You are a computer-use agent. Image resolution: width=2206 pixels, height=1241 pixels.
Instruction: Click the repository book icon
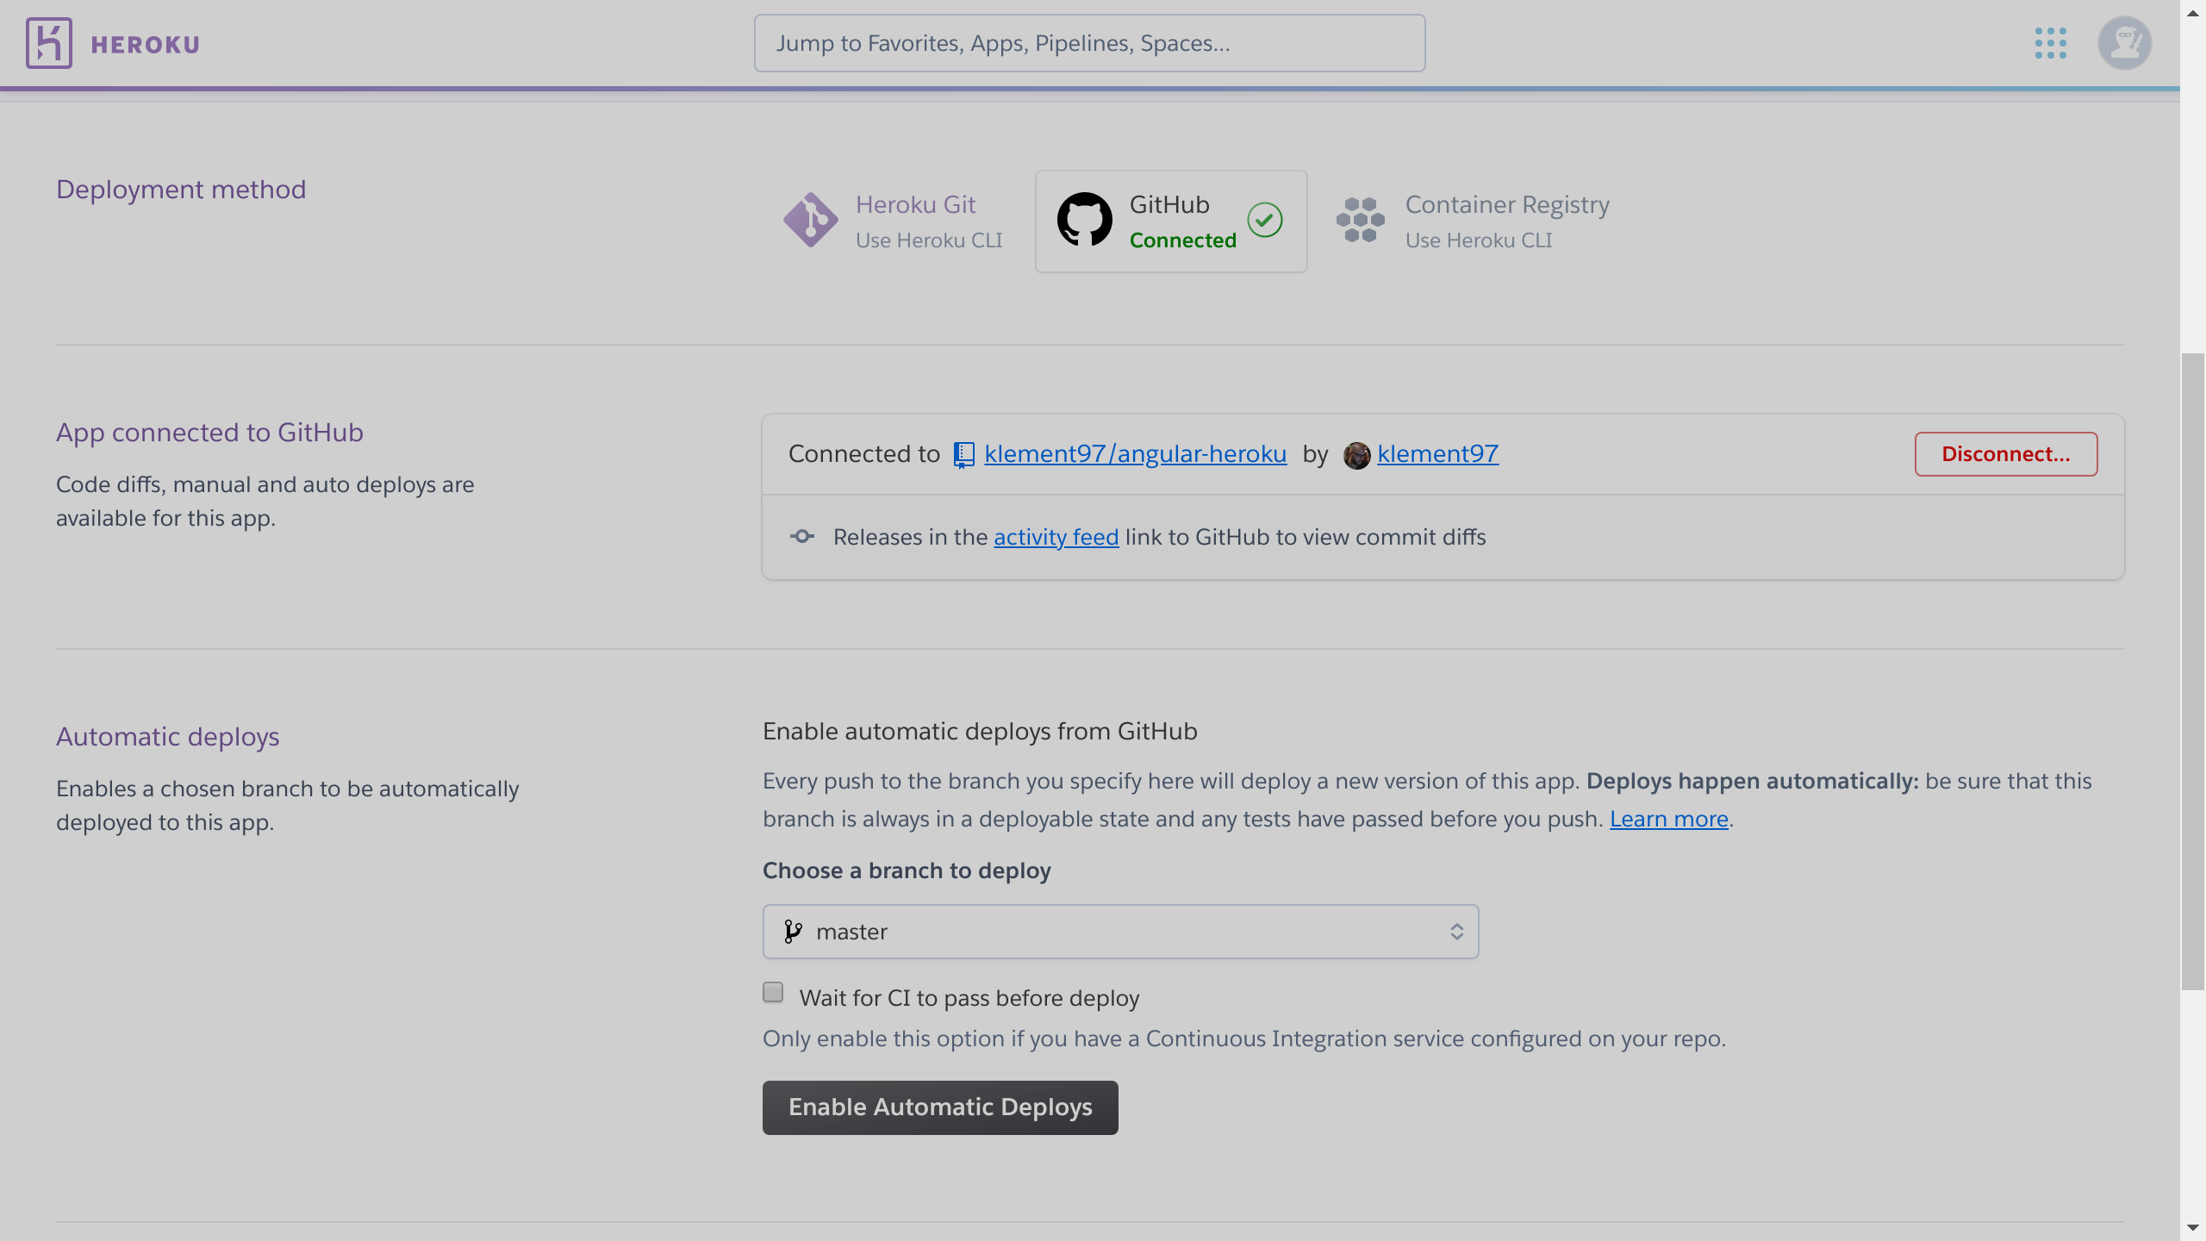pyautogui.click(x=963, y=454)
